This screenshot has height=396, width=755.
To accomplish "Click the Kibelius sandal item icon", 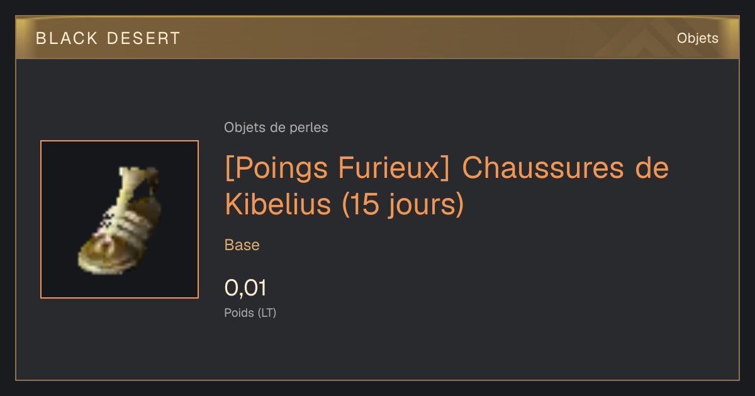I will click(119, 219).
